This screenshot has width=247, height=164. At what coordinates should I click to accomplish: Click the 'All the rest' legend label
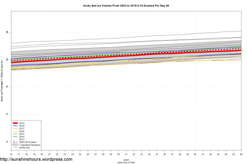click(x=24, y=147)
